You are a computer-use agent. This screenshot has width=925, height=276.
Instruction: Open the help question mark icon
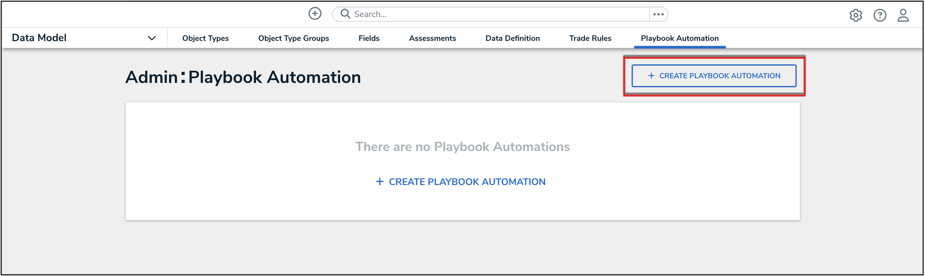pyautogui.click(x=879, y=15)
